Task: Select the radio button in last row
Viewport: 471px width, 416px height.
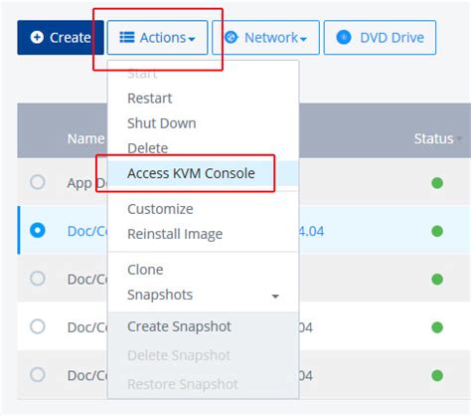Action: [x=38, y=375]
